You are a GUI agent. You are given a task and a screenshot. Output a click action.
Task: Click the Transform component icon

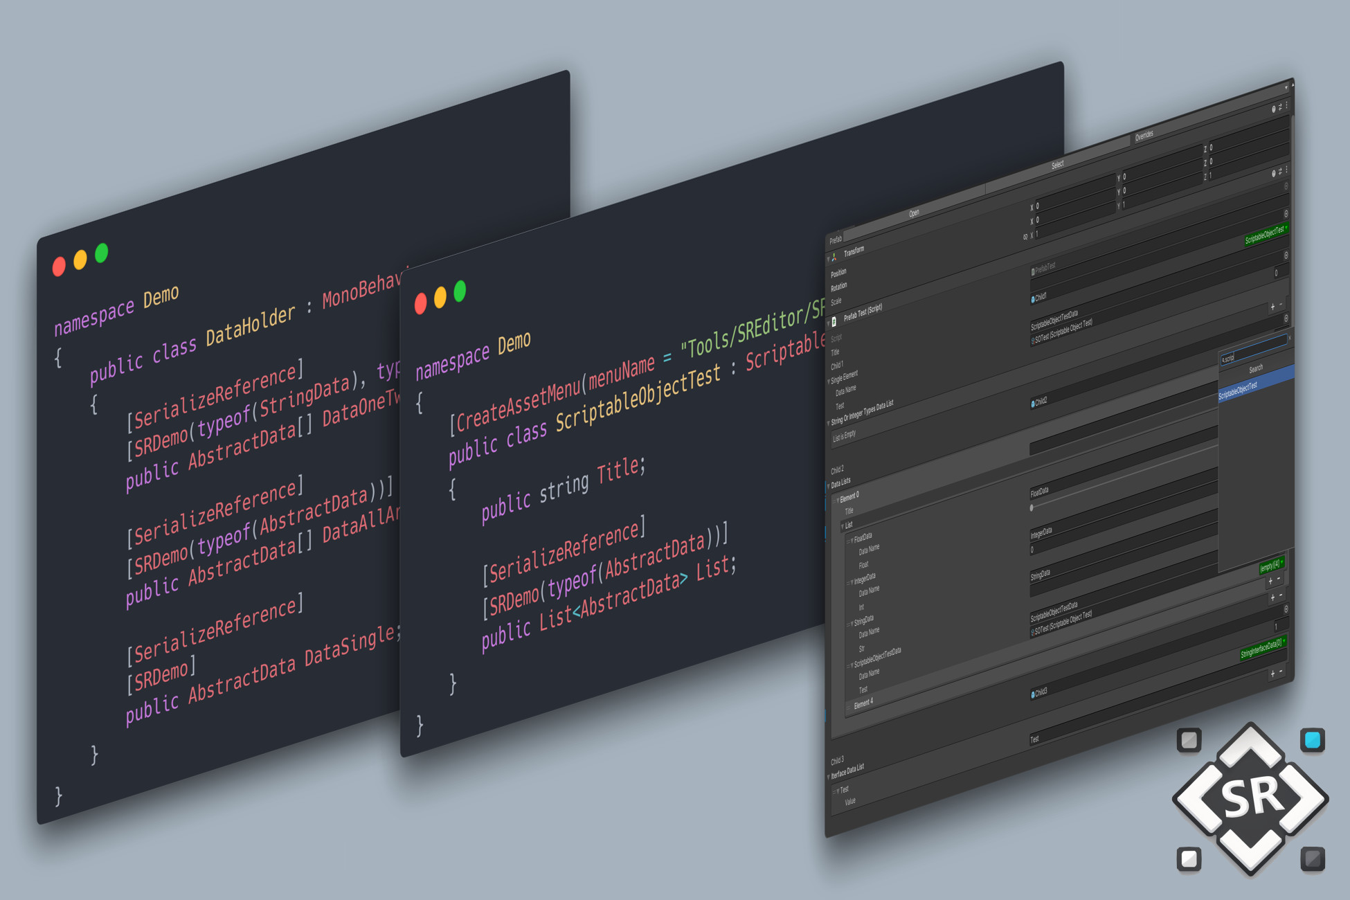tap(834, 258)
